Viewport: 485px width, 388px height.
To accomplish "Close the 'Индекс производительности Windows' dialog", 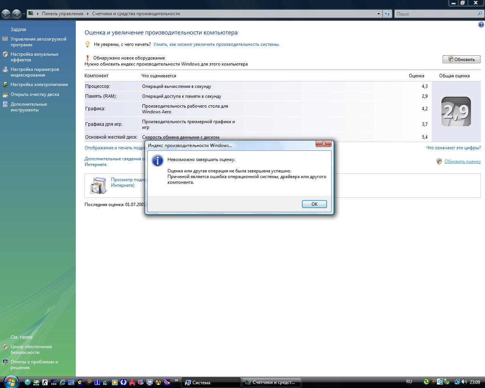I will (x=324, y=144).
